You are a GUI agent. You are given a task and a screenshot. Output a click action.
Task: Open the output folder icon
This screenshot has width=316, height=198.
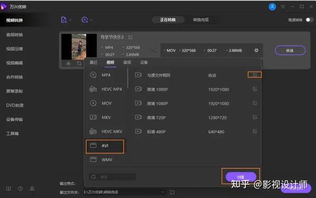(x=172, y=192)
